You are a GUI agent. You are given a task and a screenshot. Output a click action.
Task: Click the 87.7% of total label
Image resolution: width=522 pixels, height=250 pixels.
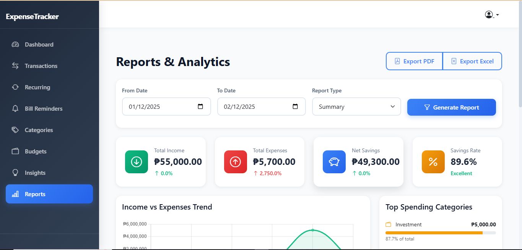click(x=400, y=239)
